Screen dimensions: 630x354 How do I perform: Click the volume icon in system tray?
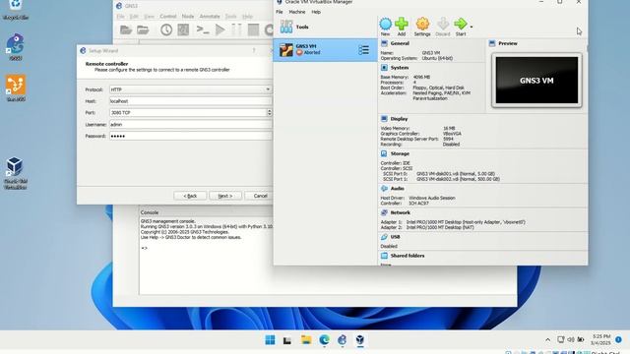click(571, 340)
